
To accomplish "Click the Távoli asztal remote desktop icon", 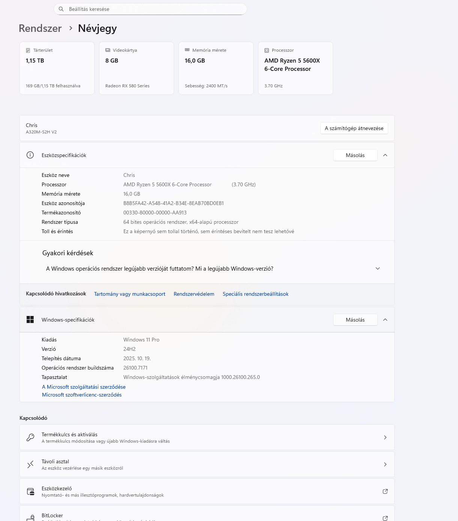I will [x=30, y=464].
